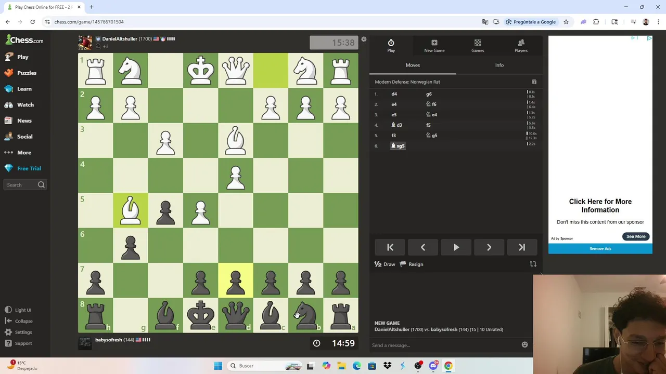Open Windows Start menu
The image size is (666, 374).
coord(217,366)
